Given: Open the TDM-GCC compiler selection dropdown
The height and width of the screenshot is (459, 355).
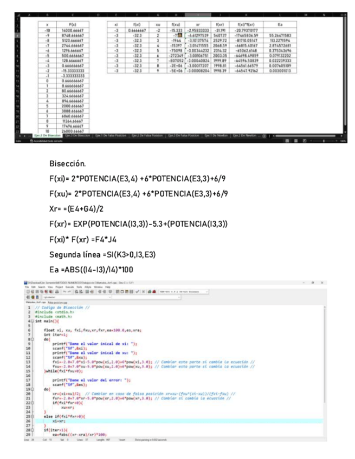Looking at the screenshot, I should pyautogui.click(x=184, y=292).
